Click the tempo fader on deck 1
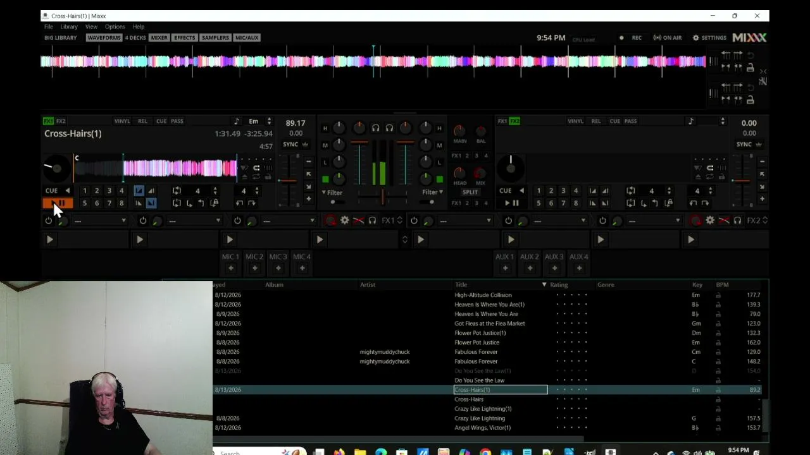Image resolution: width=810 pixels, height=455 pixels. (x=287, y=181)
